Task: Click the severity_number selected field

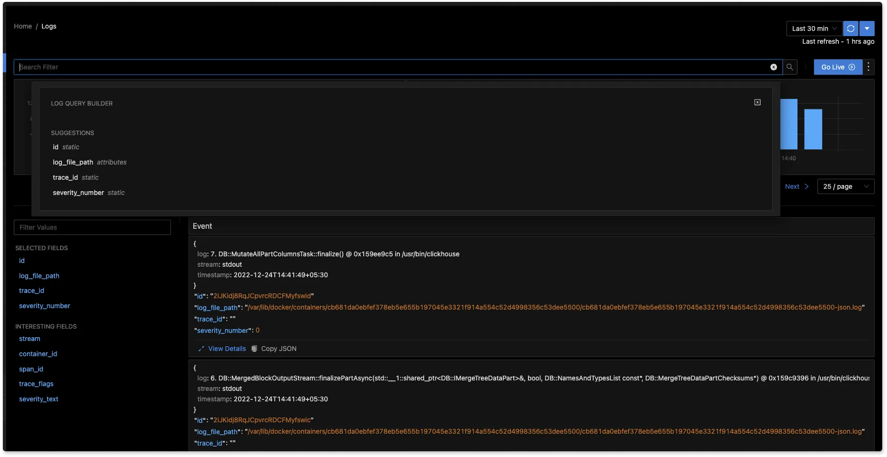Action: (44, 306)
